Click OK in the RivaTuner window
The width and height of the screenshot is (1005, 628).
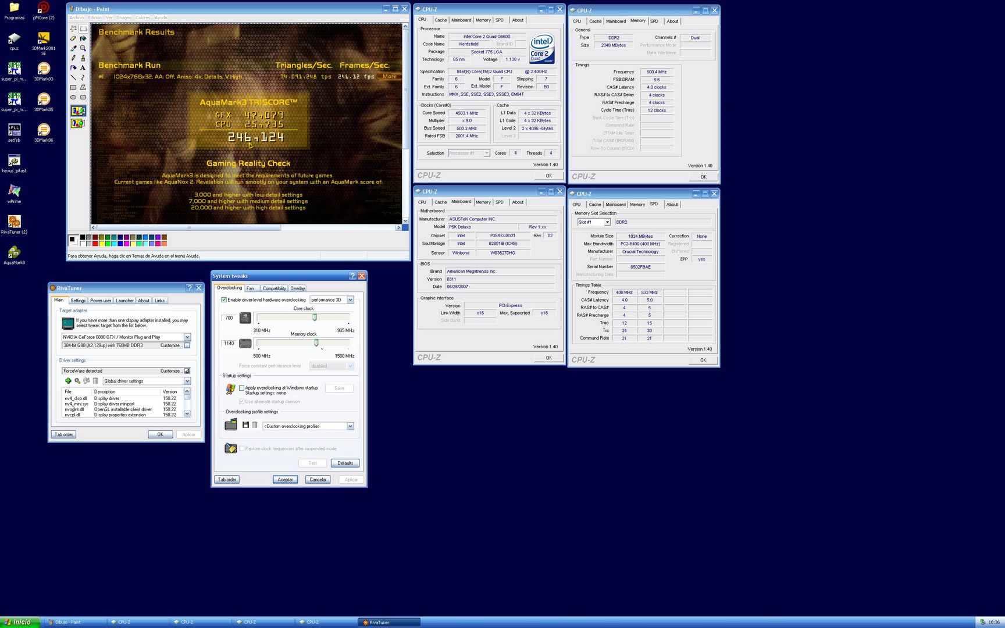click(160, 434)
